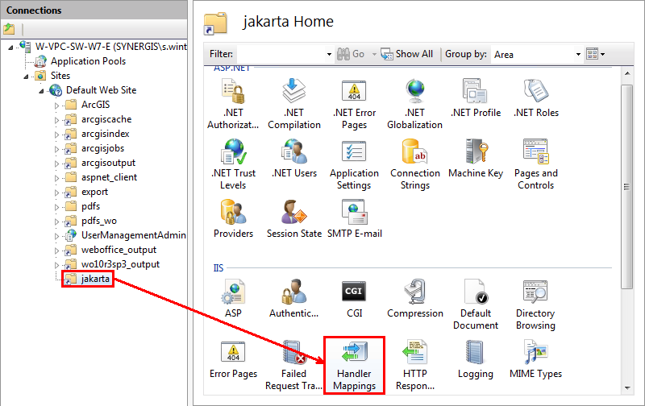Image resolution: width=645 pixels, height=406 pixels.
Task: Open .NET Roles feature
Action: 535,98
